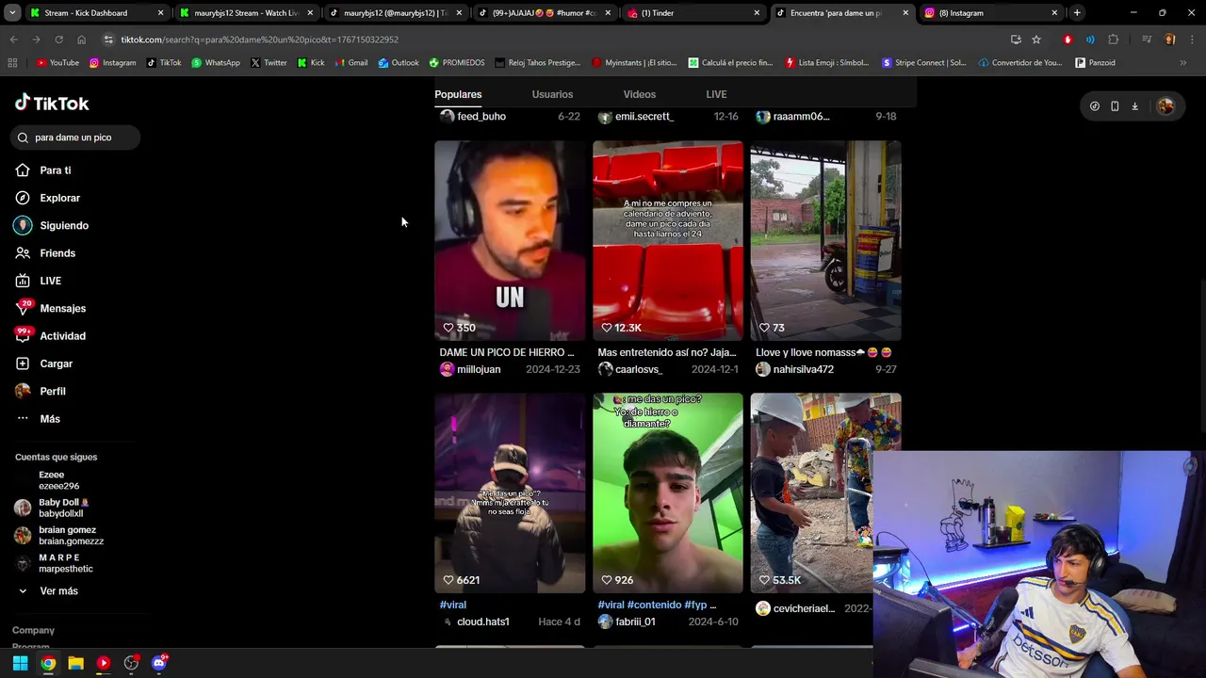This screenshot has width=1206, height=678.
Task: Open nahirsilva472 author profile
Action: click(794, 369)
